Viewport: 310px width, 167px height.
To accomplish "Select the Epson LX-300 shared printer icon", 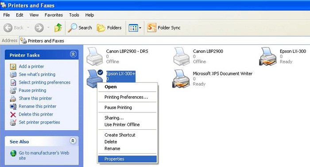I will tap(268, 56).
